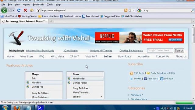Switch to Firefox in the taskbar
This screenshot has width=195, height=110.
(17, 108)
